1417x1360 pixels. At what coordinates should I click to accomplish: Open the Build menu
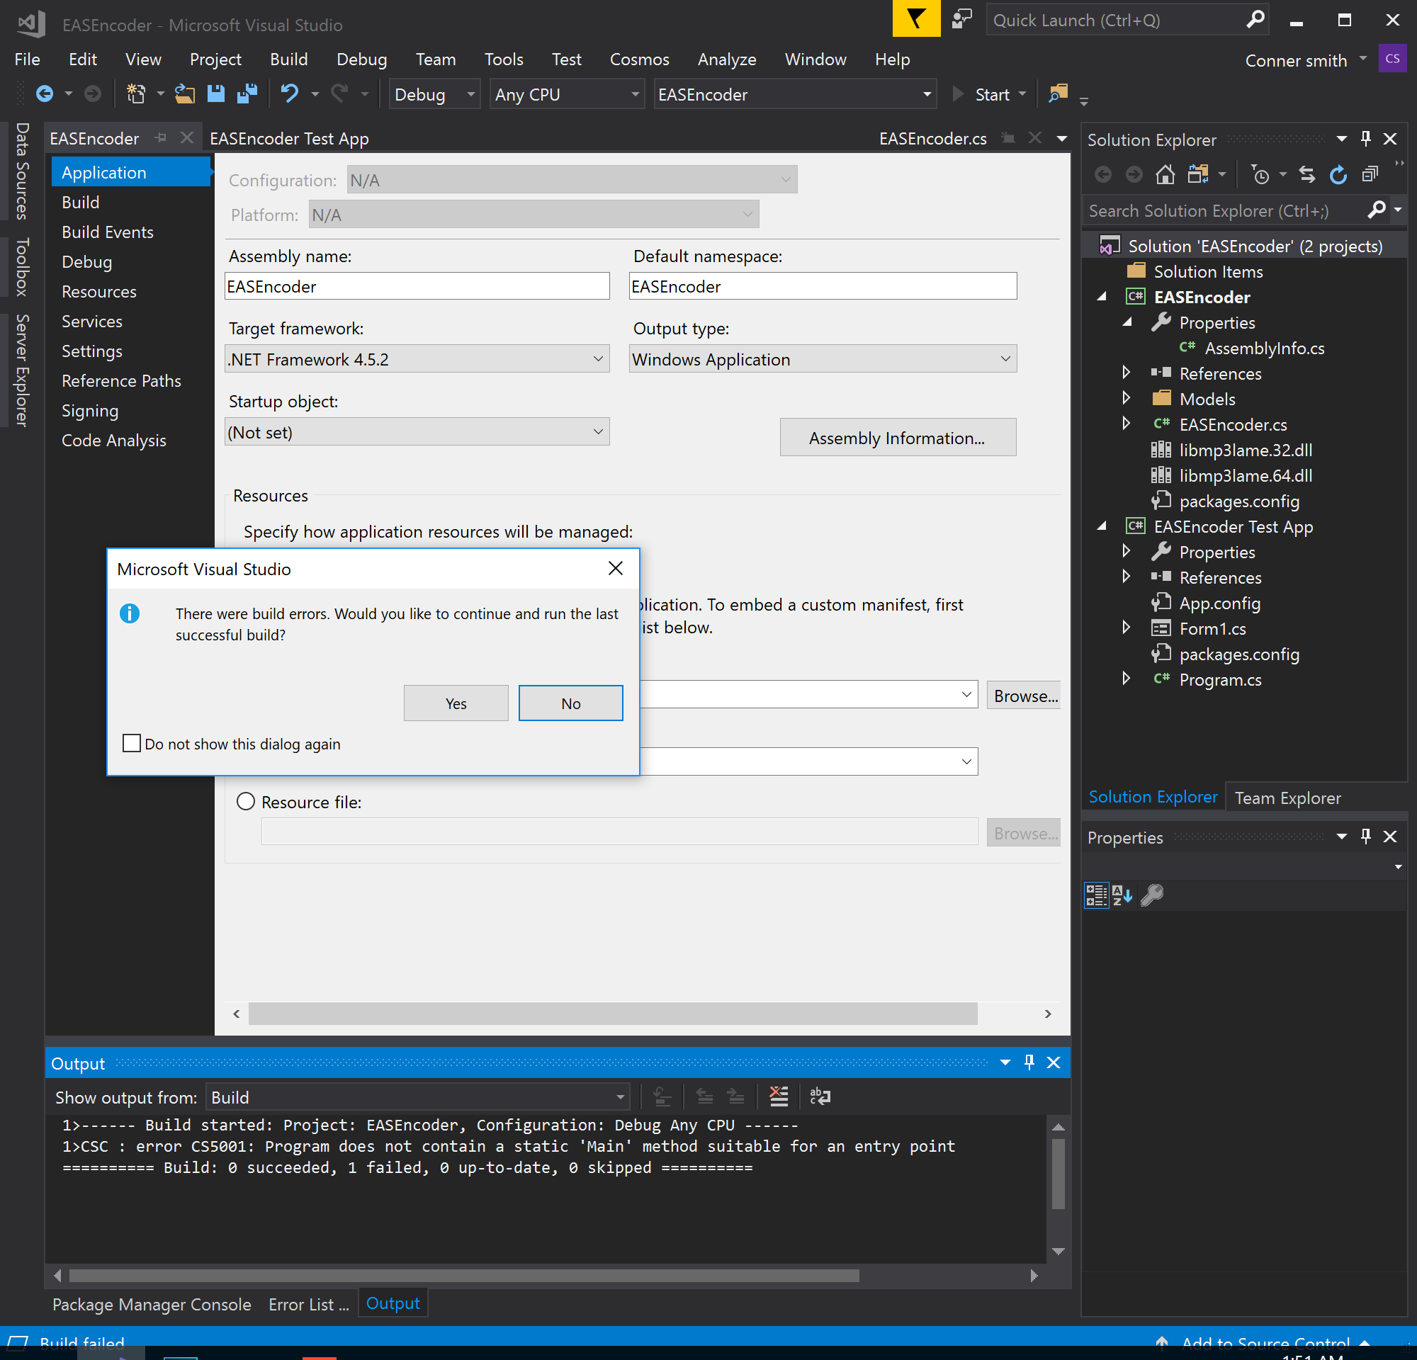point(288,59)
